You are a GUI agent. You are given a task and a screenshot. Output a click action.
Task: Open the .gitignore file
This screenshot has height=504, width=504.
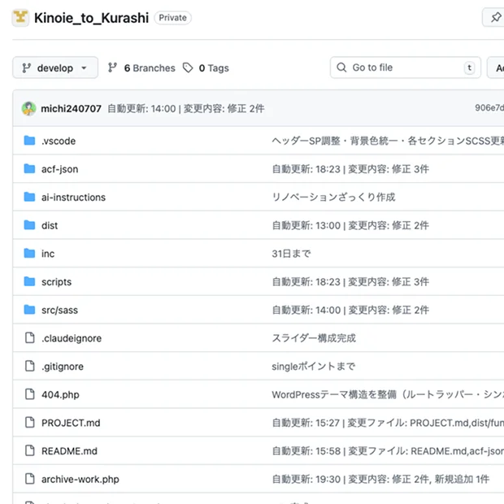pos(63,367)
